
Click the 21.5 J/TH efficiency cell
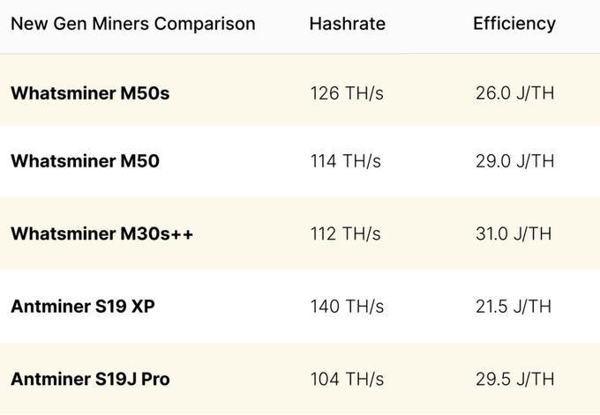point(514,307)
